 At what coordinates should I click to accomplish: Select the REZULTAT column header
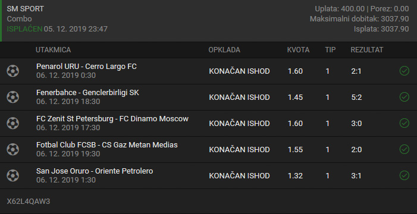367,50
